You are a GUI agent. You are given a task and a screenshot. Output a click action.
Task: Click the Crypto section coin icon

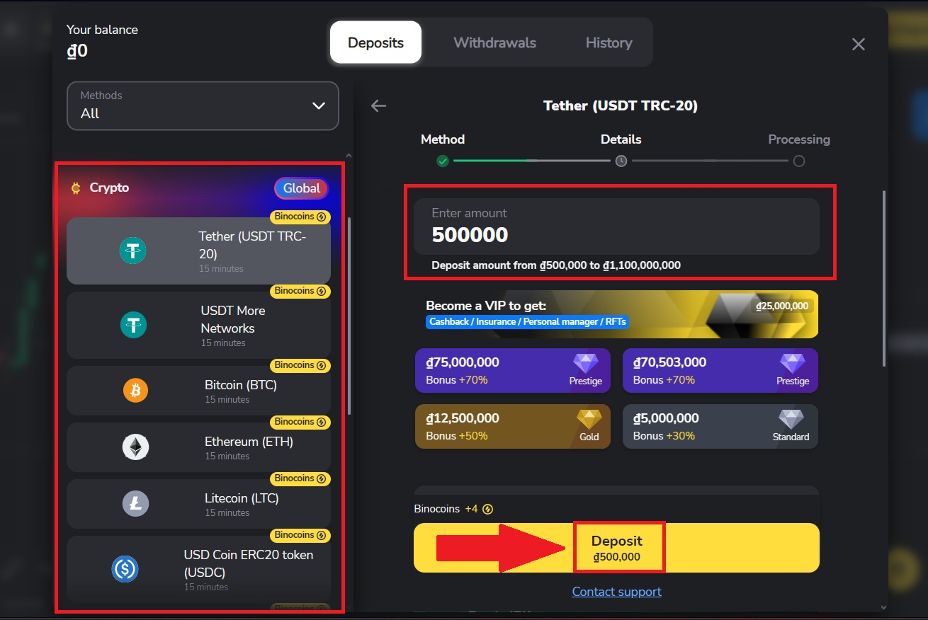coord(74,188)
